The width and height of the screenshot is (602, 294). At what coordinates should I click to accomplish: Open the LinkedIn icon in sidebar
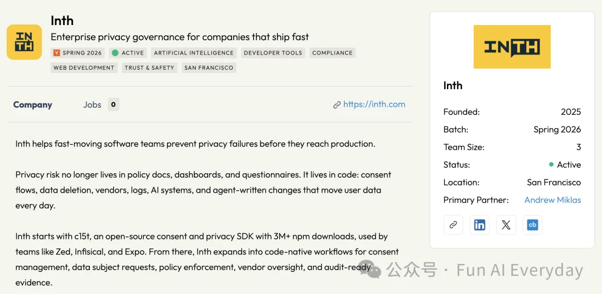[x=479, y=225]
